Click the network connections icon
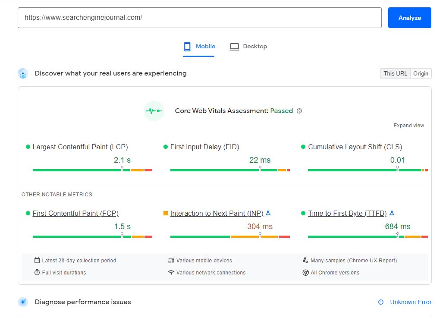446x334 pixels. [x=172, y=272]
